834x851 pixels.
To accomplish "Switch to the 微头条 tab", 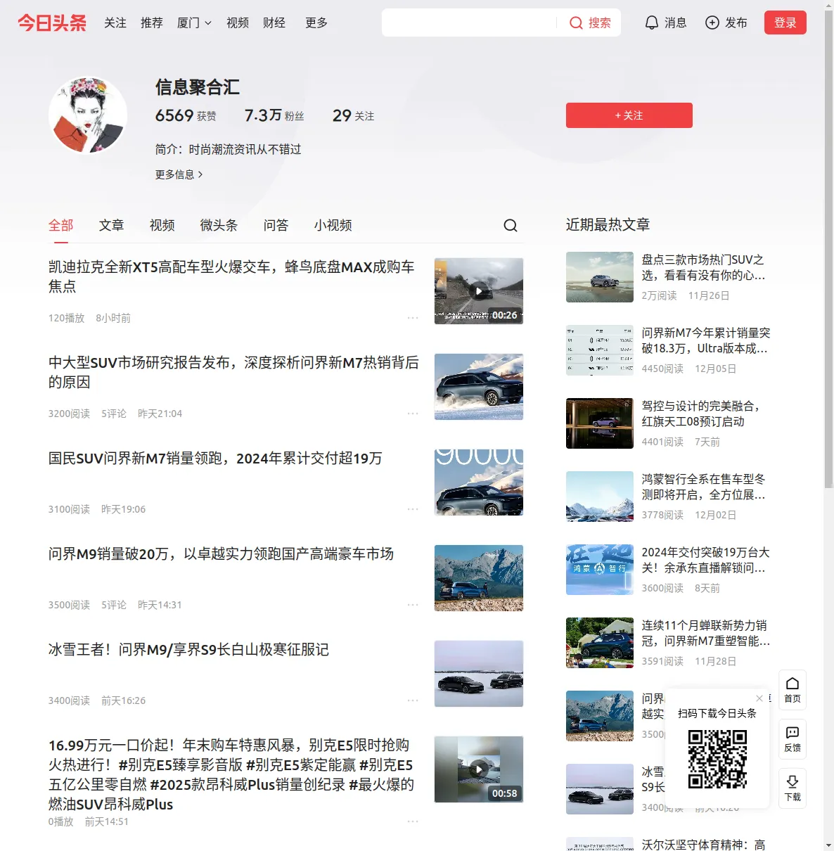I will click(219, 225).
